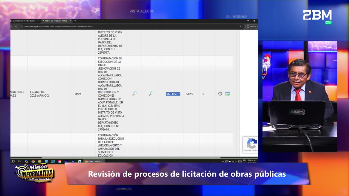
Task: Open File Explorer from taskbar
Action: [40, 161]
